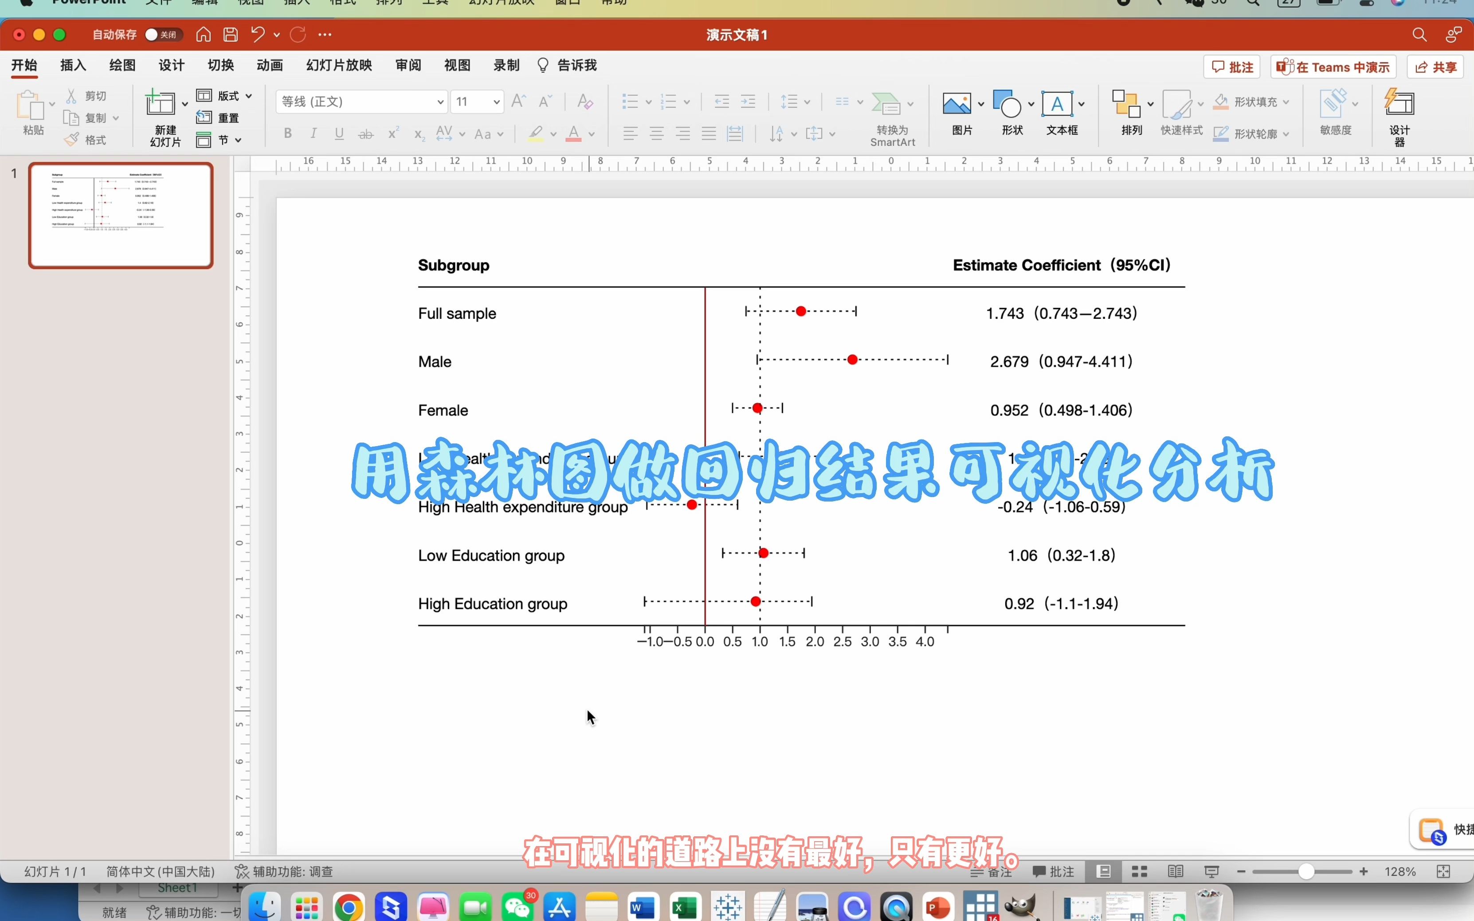Click the 文本框 text box icon
Viewport: 1474px width, 921px height.
[x=1057, y=105]
